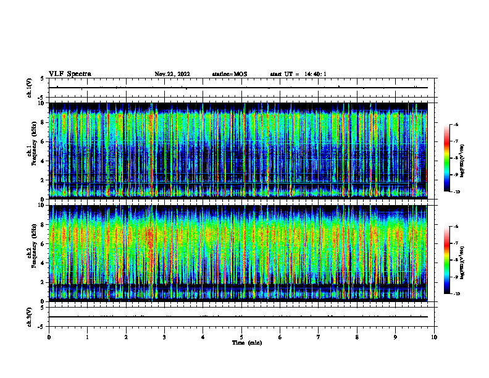The height and width of the screenshot is (378, 489).
Task: Click the "10" tick on the time axis
Action: click(434, 337)
